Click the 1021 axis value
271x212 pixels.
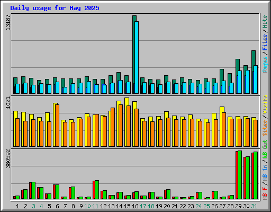pyautogui.click(x=8, y=103)
